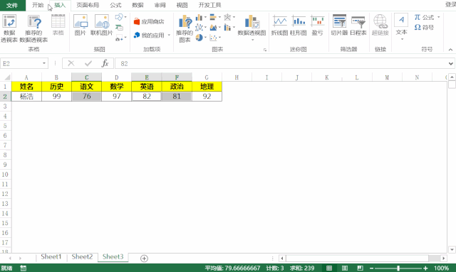Insert a picture from file

[81, 25]
